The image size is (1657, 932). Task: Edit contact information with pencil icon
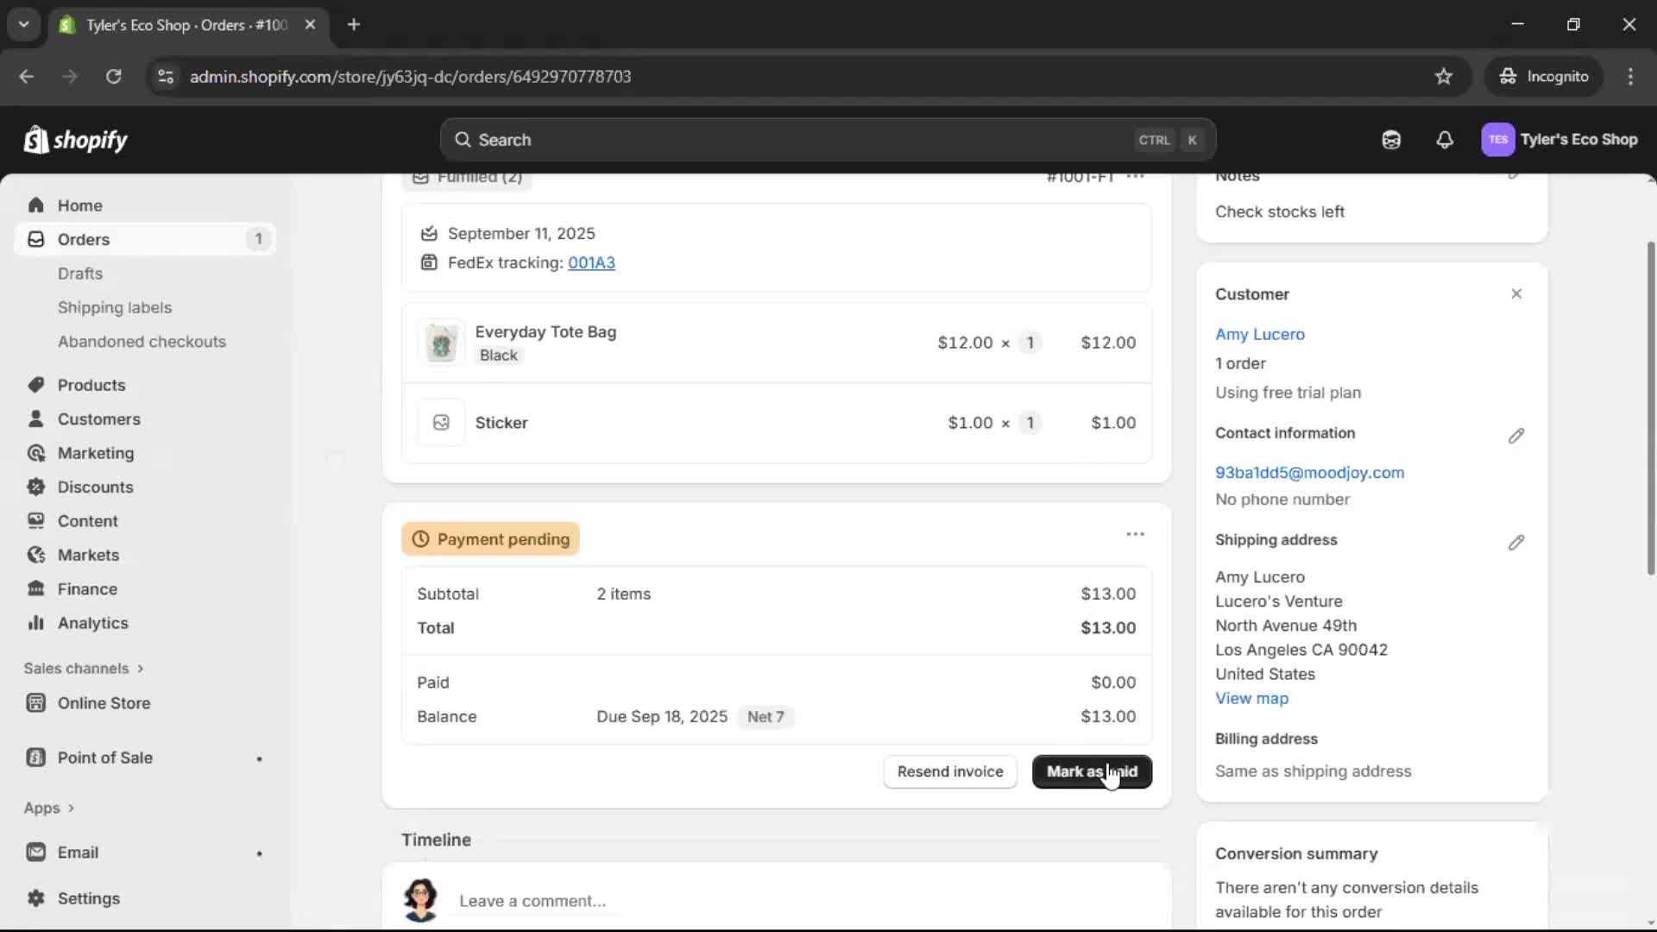pos(1516,436)
